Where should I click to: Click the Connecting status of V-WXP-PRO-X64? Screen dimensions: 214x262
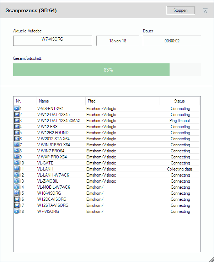point(180,157)
